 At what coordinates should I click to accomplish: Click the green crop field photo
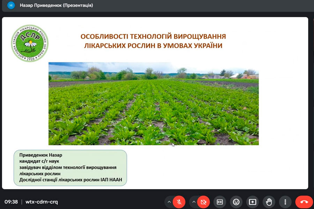point(154,103)
